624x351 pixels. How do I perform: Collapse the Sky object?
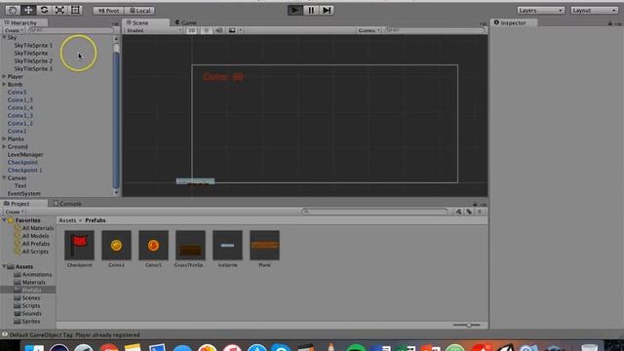coord(4,37)
